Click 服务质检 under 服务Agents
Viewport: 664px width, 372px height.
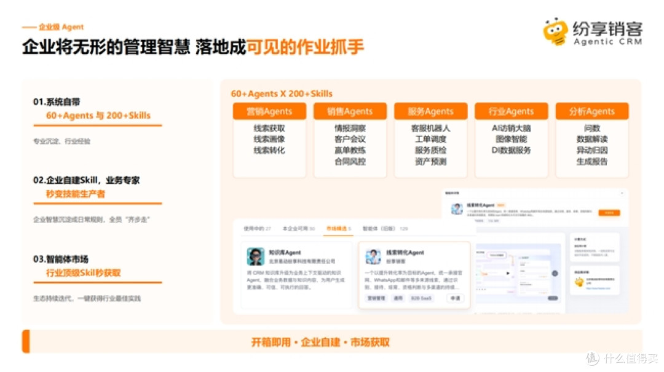point(430,150)
